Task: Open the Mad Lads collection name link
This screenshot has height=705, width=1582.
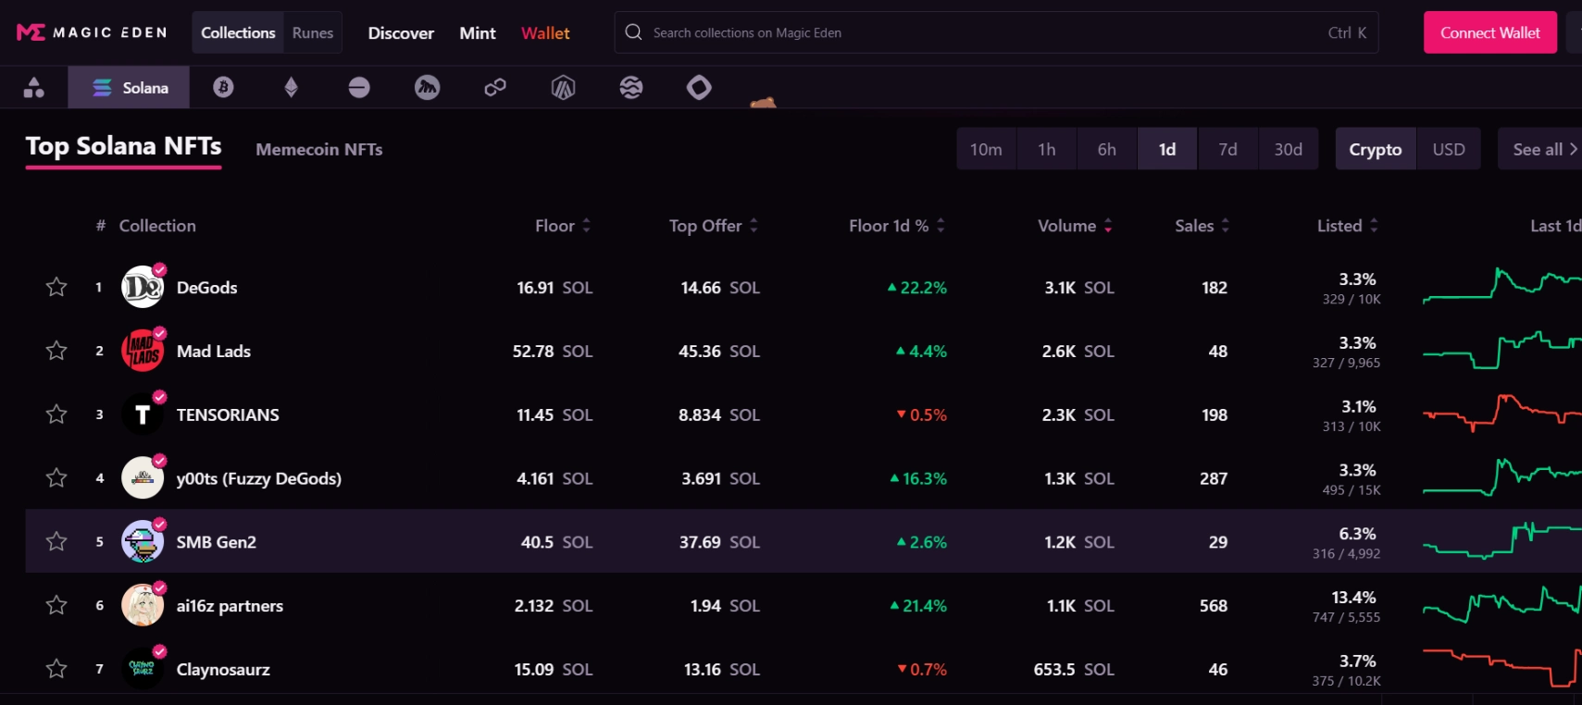Action: click(214, 352)
